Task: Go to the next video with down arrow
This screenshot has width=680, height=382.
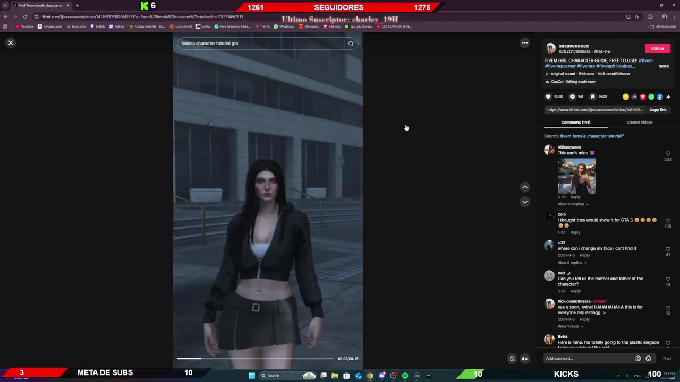Action: pos(524,202)
